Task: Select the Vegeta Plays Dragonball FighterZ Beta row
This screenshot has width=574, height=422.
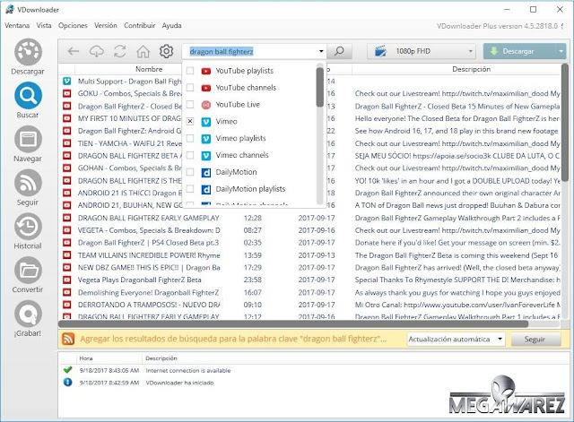Action: [x=309, y=280]
